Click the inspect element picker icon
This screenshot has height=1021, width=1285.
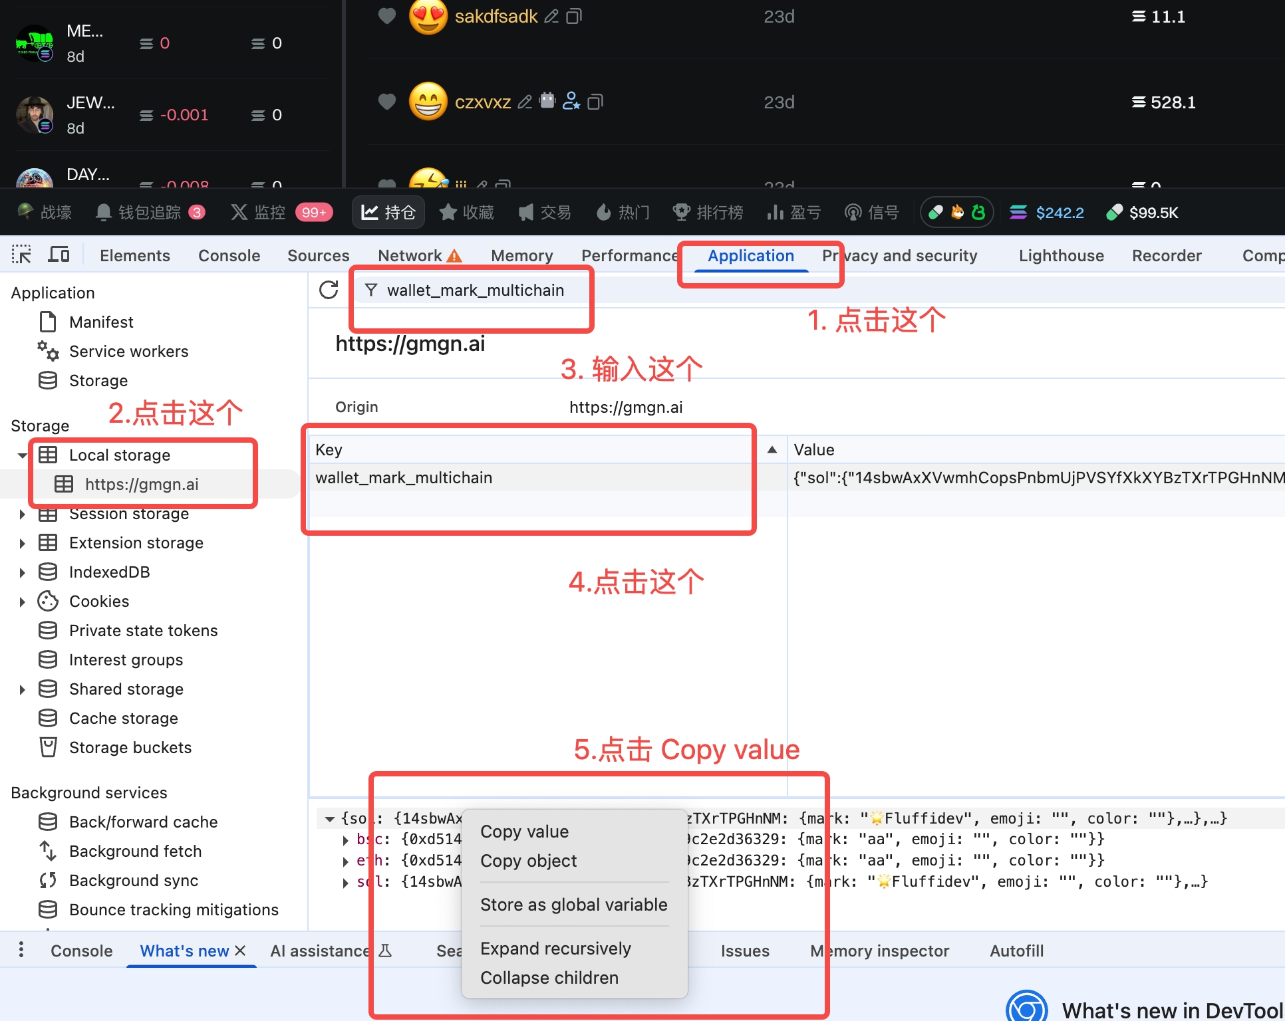(x=21, y=255)
